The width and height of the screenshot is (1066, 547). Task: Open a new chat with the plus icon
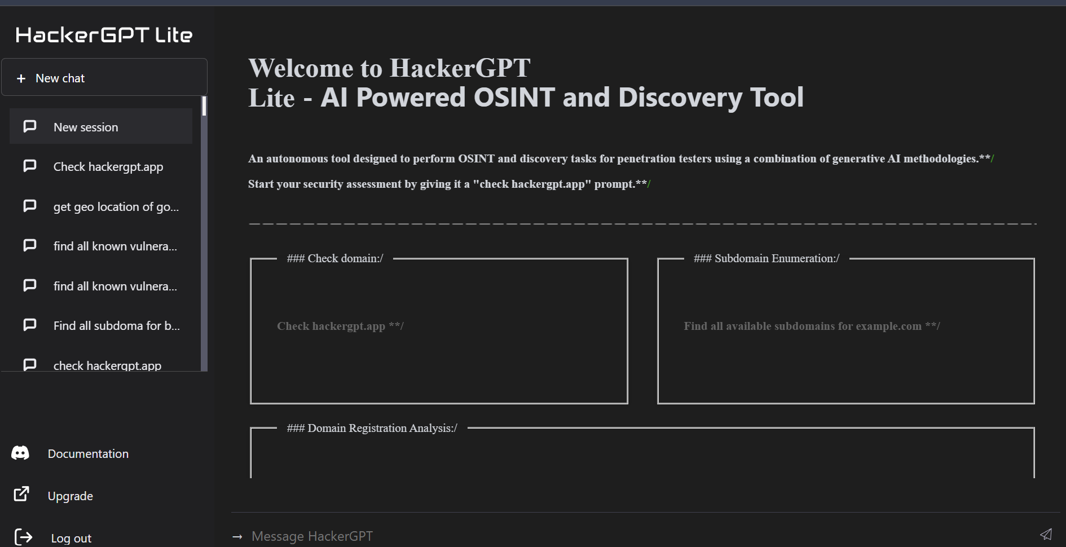pyautogui.click(x=21, y=78)
